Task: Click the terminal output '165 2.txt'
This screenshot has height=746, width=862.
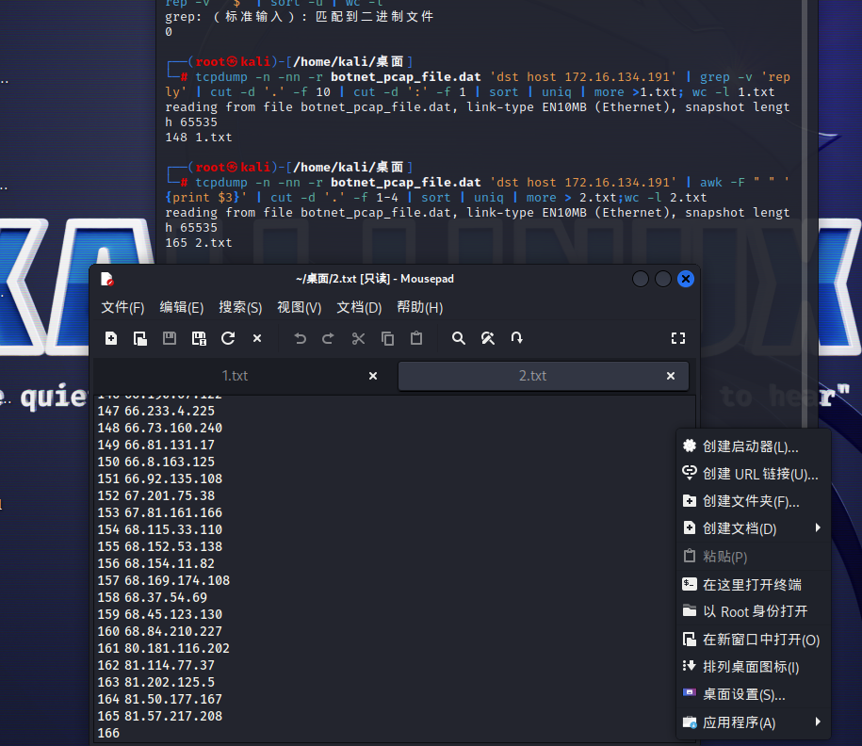Action: click(199, 243)
